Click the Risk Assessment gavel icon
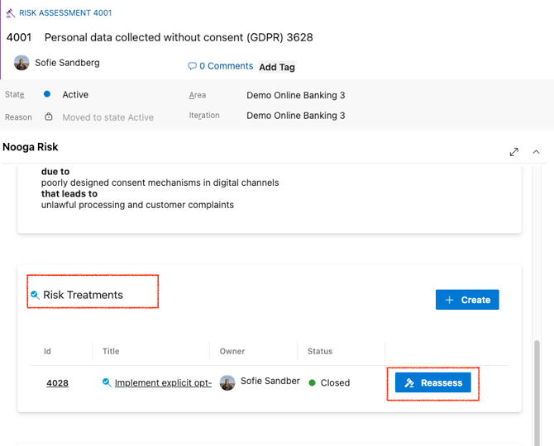Viewport: 554px width, 446px height. point(11,13)
